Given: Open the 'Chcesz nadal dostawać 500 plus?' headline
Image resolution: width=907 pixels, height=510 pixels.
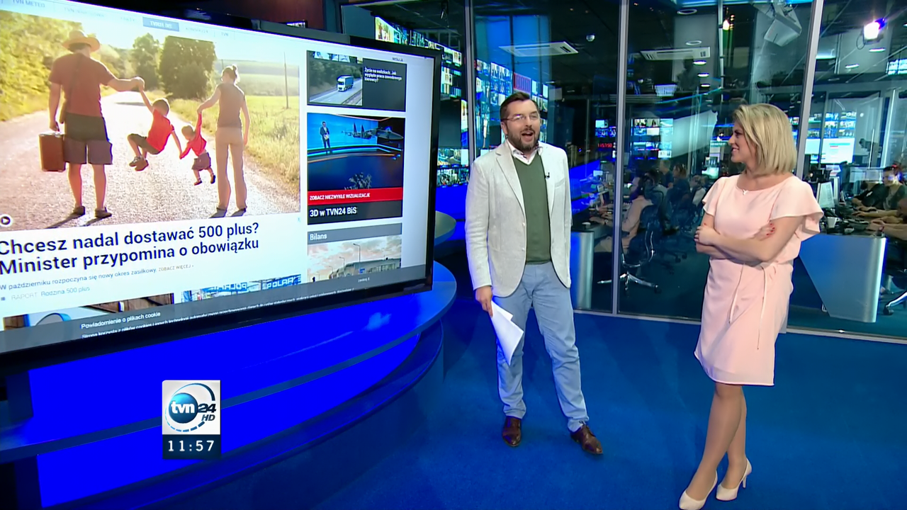Looking at the screenshot, I should (128, 237).
